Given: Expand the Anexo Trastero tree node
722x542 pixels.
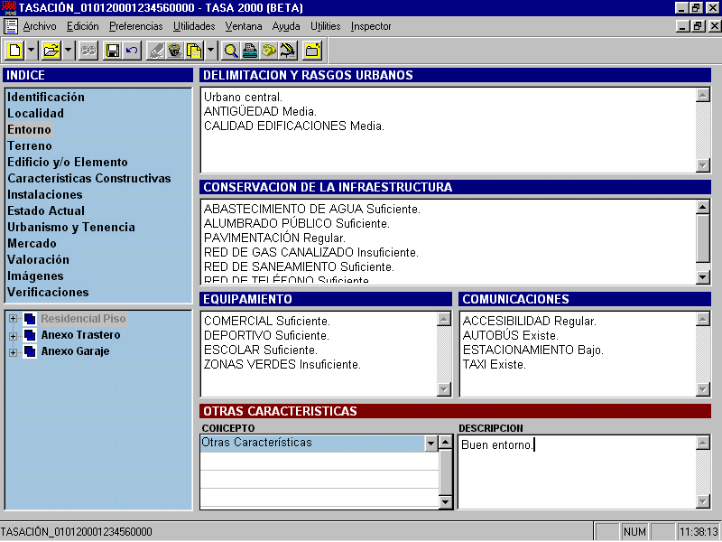Looking at the screenshot, I should point(13,336).
